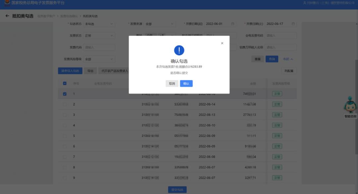Click 取消 in the confirmation dialog
The width and height of the screenshot is (358, 194).
[172, 84]
